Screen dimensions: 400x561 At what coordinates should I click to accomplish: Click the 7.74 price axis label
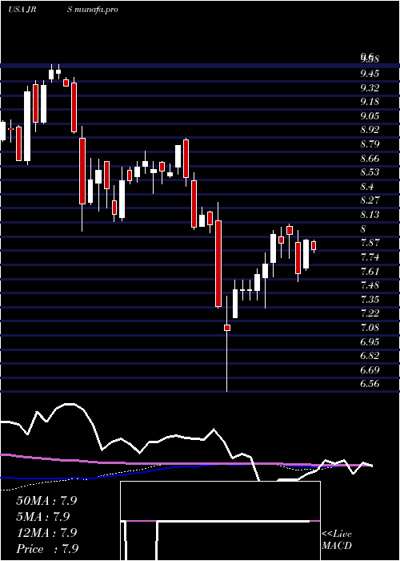[x=370, y=257]
